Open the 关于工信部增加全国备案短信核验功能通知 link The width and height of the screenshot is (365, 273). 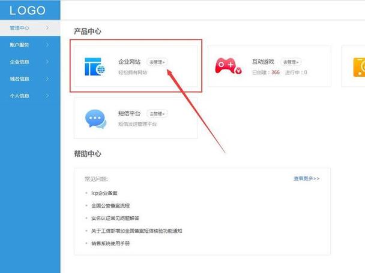point(137,230)
